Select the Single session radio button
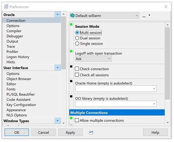174x142 pixels. click(77, 44)
